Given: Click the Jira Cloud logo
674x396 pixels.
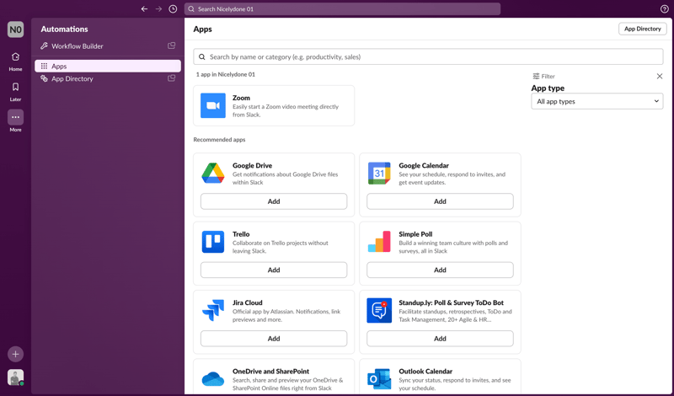Looking at the screenshot, I should coord(213,310).
